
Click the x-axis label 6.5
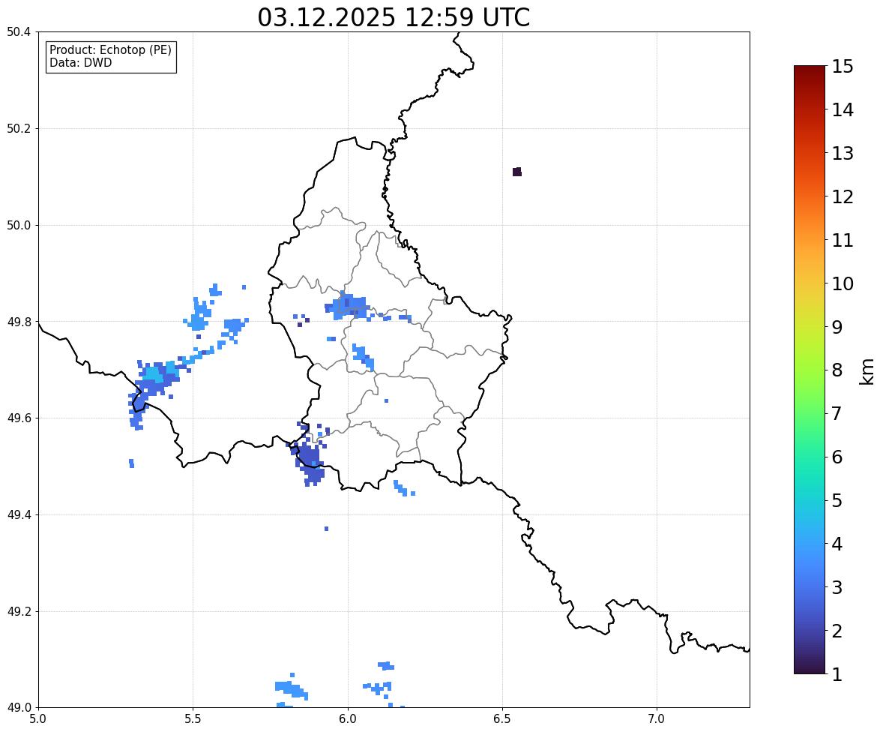(x=502, y=719)
